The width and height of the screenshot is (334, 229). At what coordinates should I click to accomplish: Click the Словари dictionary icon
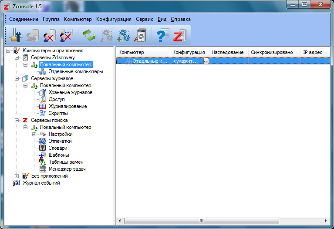[43, 148]
